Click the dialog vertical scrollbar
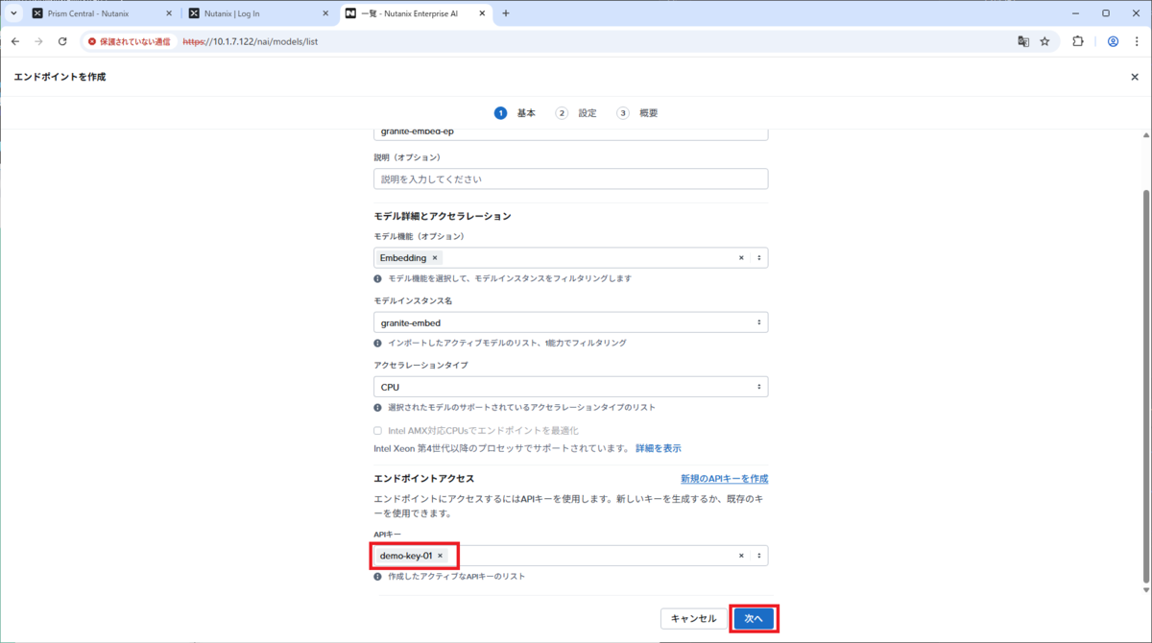The image size is (1152, 643). [x=1146, y=384]
